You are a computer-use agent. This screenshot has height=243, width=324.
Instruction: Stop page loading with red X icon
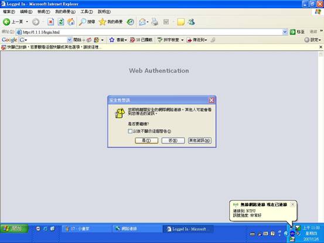[50, 22]
